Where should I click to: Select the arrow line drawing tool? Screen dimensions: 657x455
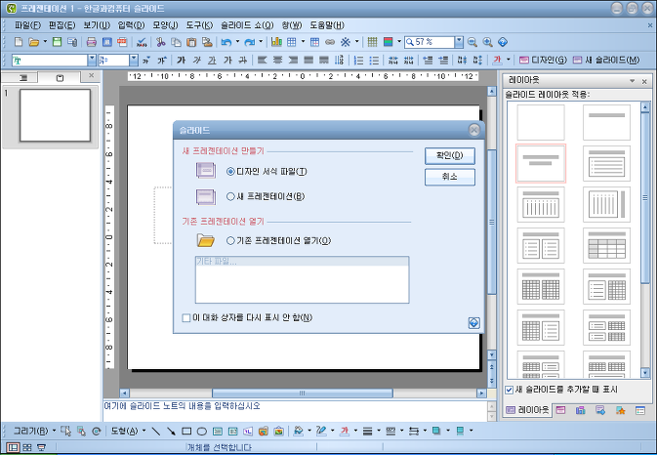pyautogui.click(x=171, y=431)
